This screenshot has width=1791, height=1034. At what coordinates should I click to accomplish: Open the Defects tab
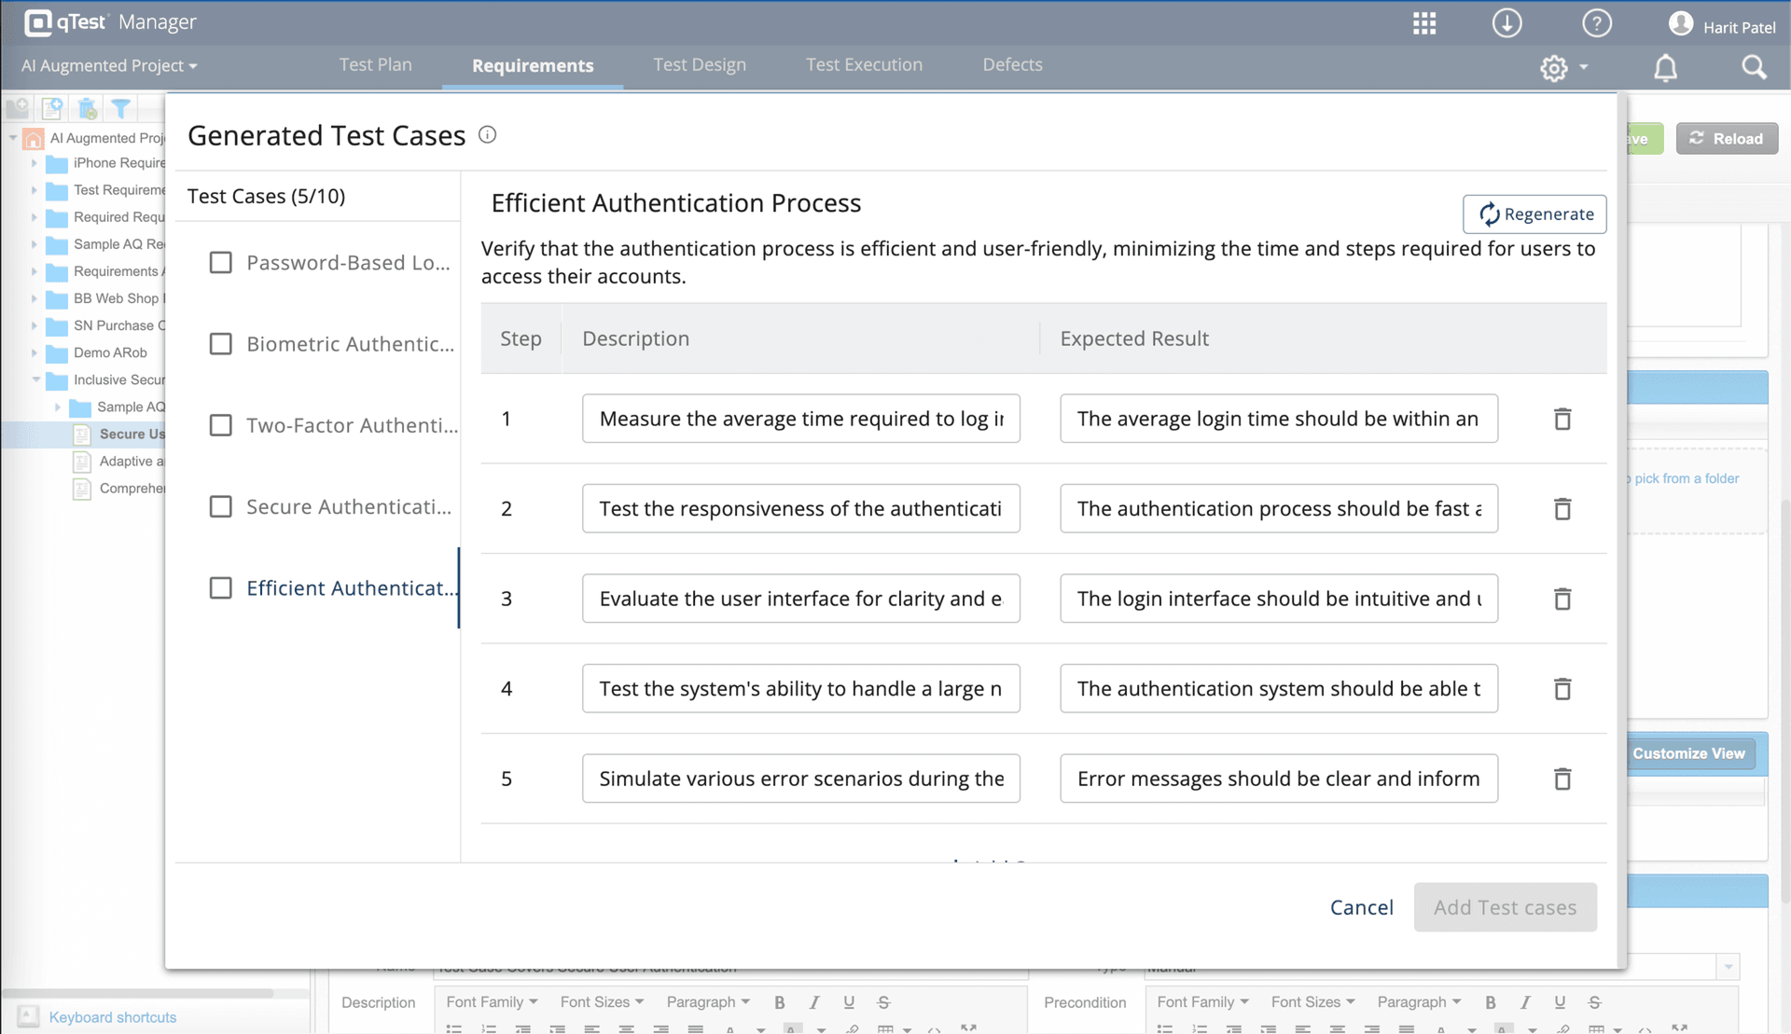click(x=1012, y=64)
